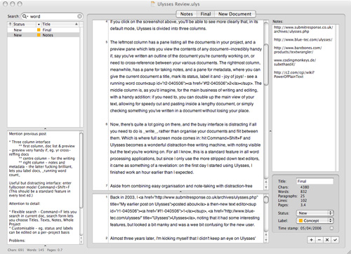Screen dimensions: 351x254
Task: Select the 'Notes' document row
Action: 44,35
